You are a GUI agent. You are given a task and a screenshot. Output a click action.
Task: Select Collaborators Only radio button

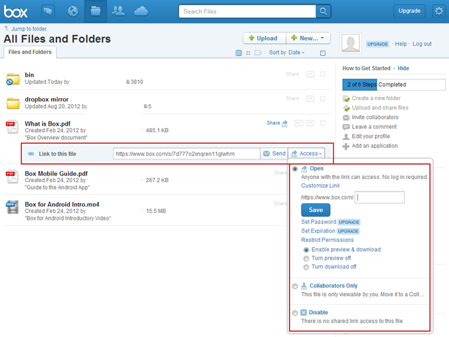[x=295, y=286]
